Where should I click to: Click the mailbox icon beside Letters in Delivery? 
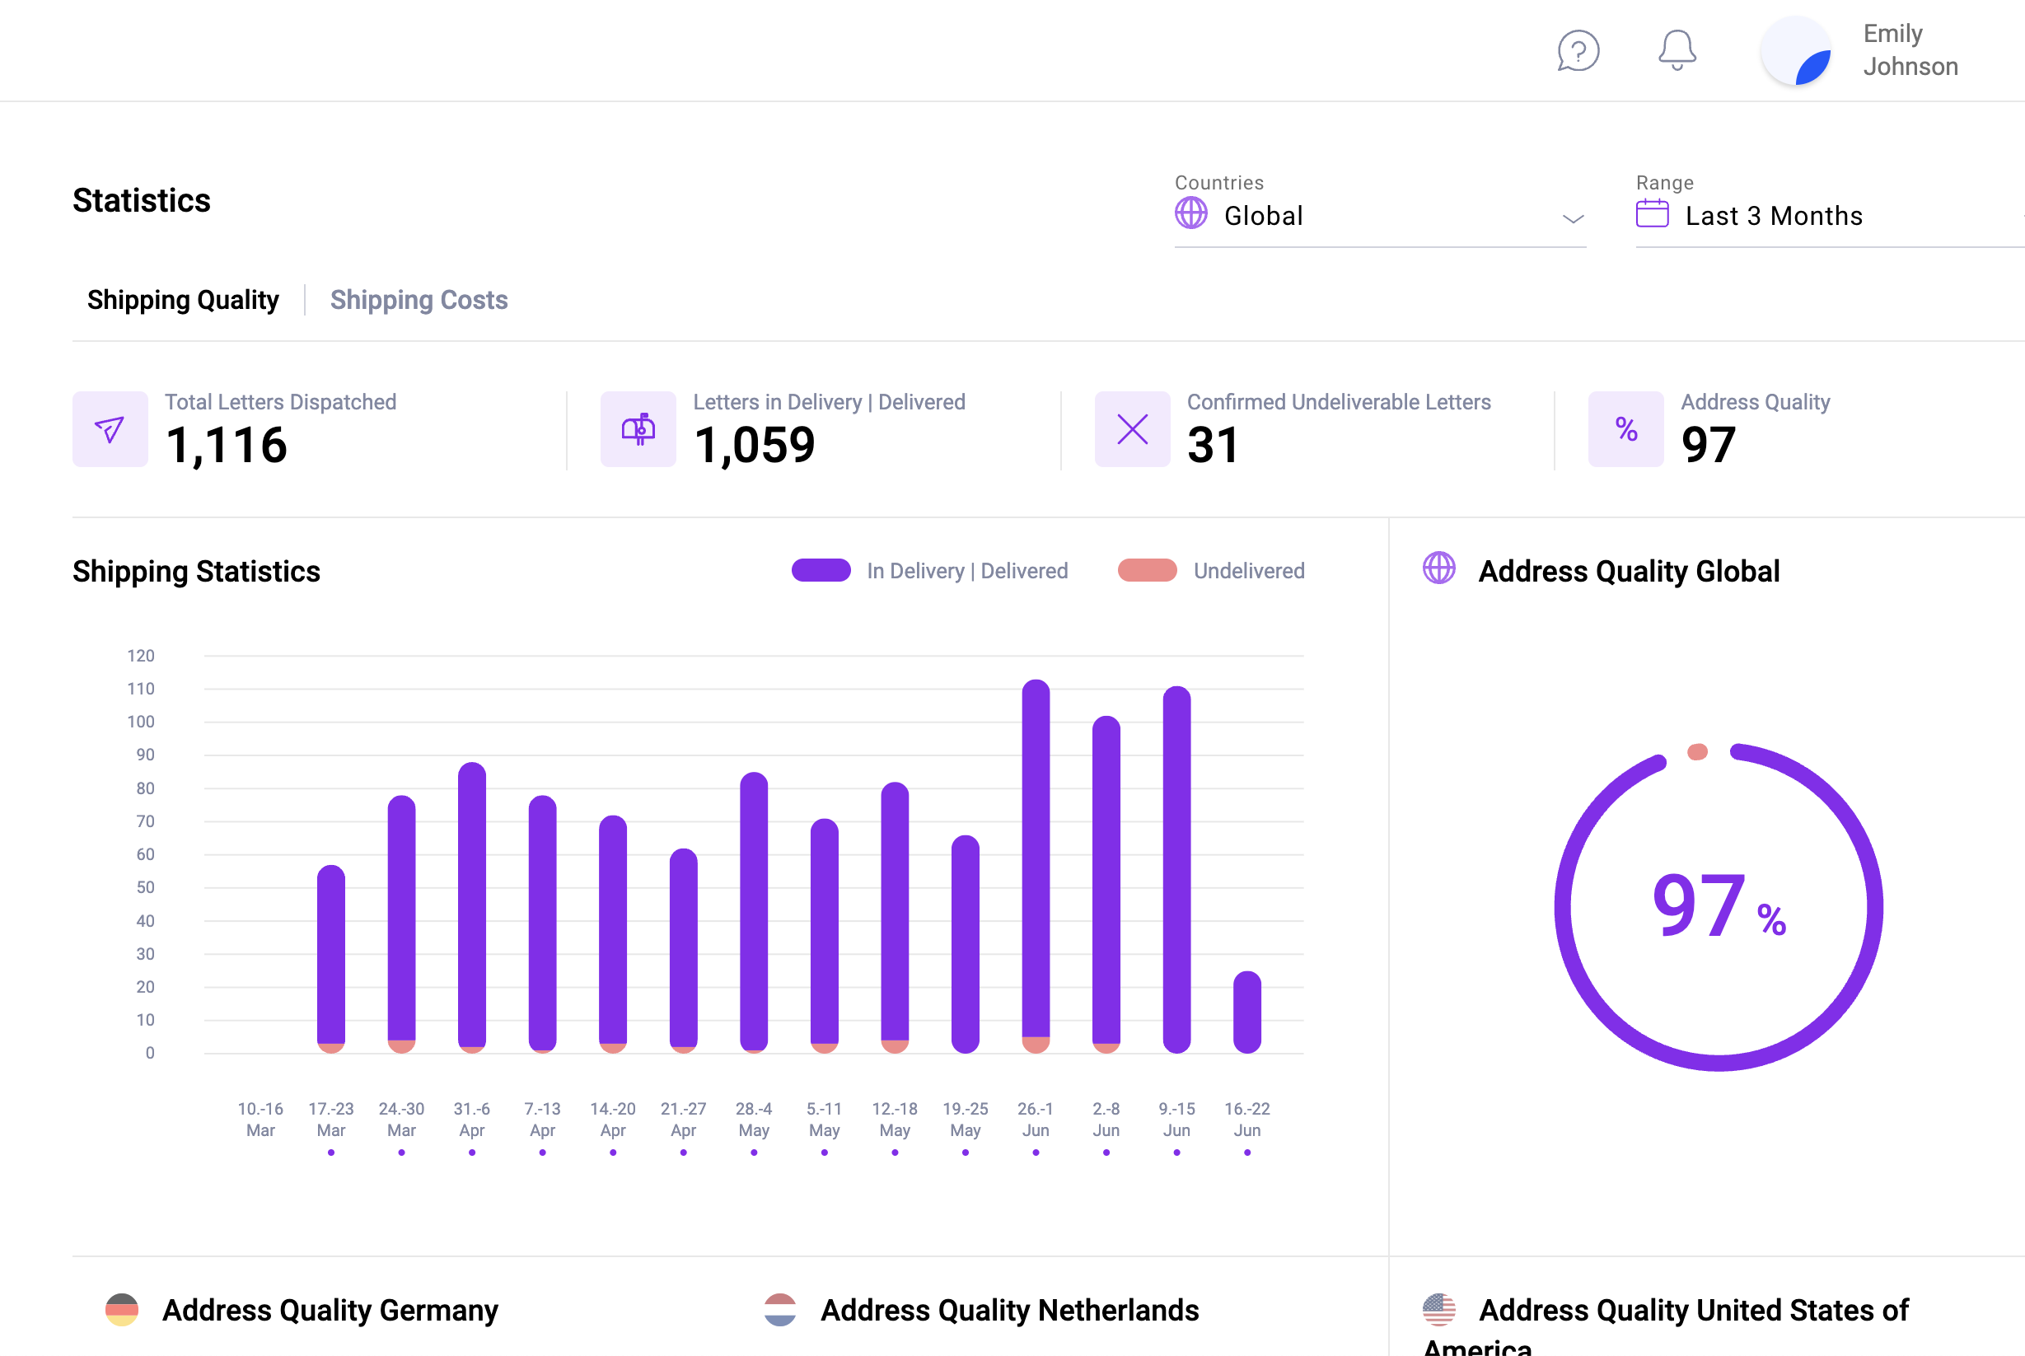(638, 429)
